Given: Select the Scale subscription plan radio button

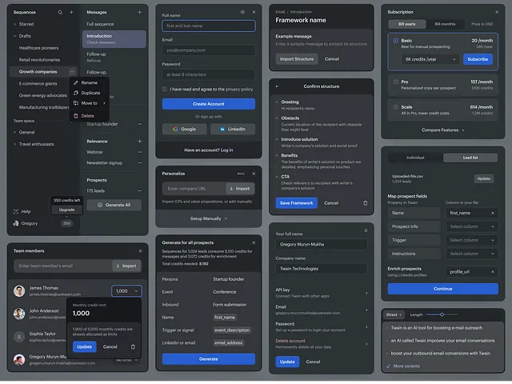Looking at the screenshot, I should (x=395, y=107).
